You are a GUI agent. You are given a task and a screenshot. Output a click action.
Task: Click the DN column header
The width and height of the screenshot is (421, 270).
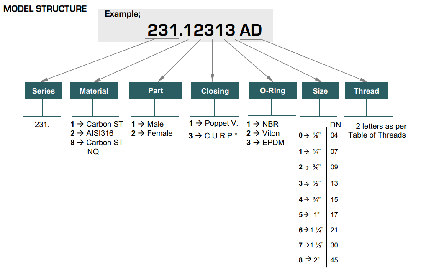click(335, 125)
